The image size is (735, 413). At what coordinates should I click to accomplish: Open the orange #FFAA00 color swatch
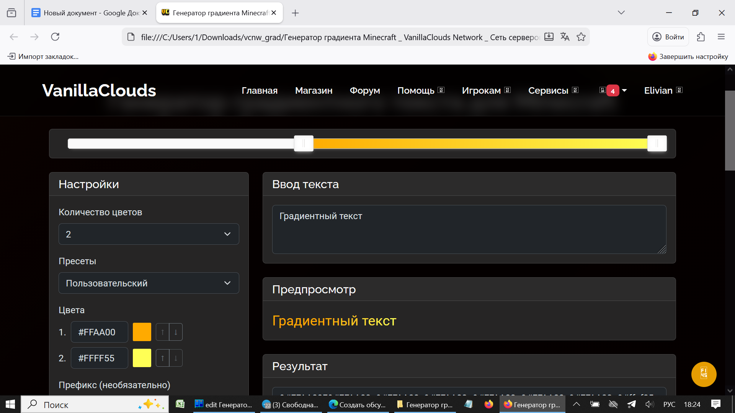[x=142, y=332]
